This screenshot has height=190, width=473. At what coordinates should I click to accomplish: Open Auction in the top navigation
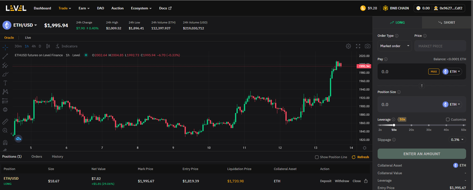click(x=117, y=8)
